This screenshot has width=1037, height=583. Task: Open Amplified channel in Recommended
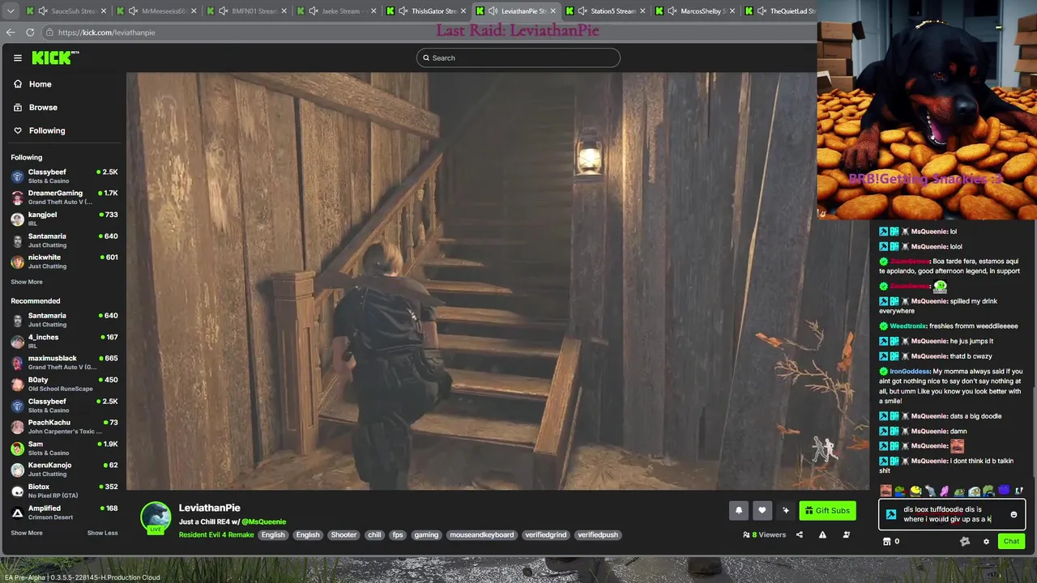click(x=63, y=512)
